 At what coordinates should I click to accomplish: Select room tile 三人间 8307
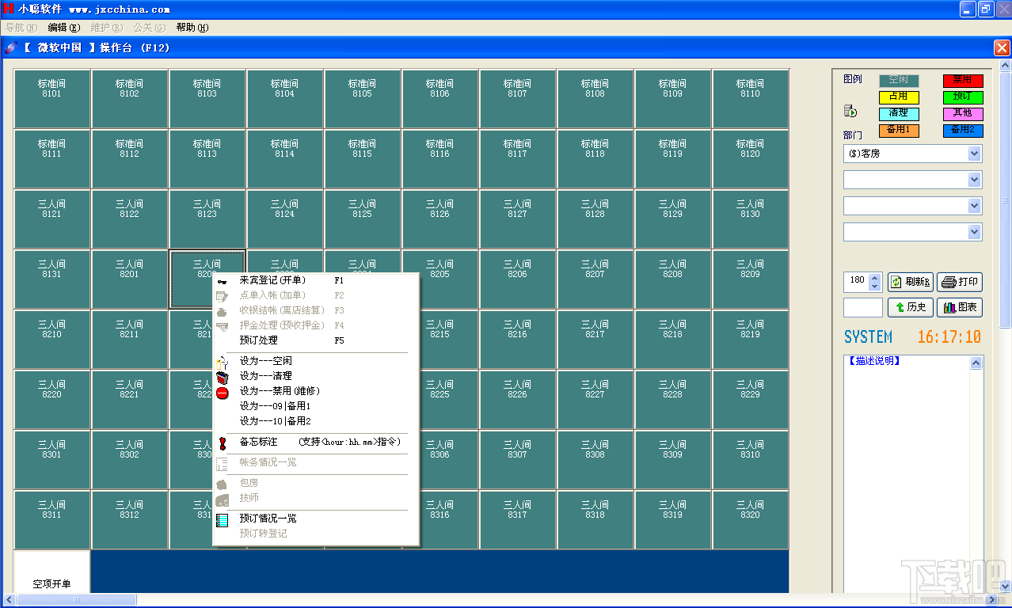pyautogui.click(x=518, y=460)
